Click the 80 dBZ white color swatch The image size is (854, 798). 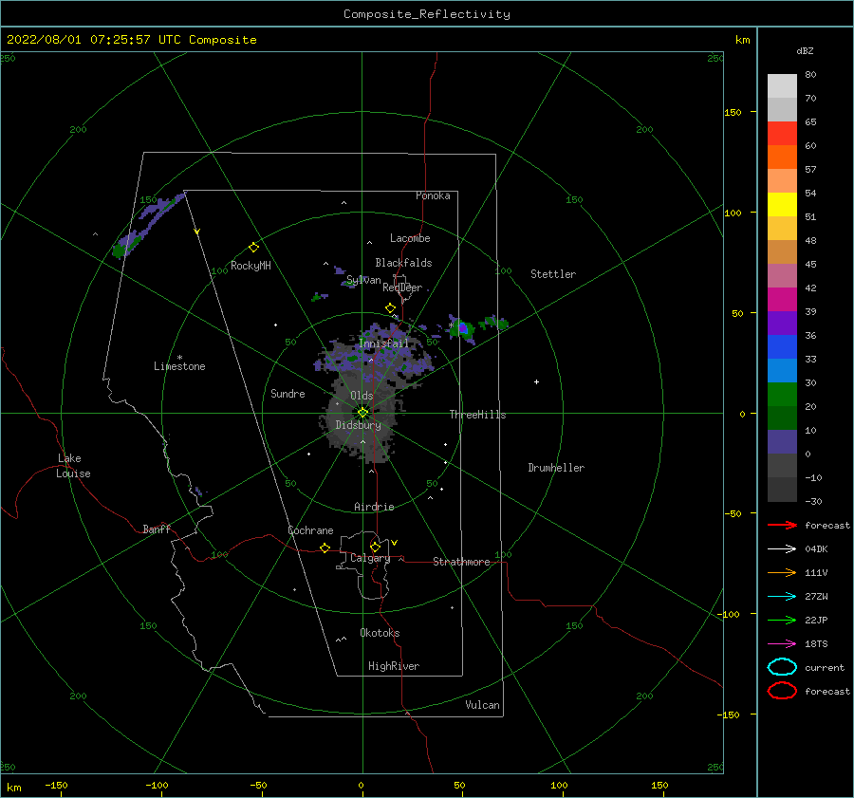coord(782,86)
